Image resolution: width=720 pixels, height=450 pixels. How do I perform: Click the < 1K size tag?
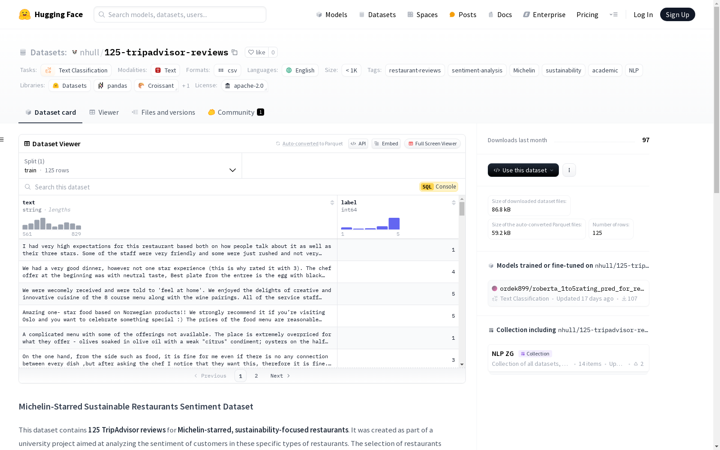point(351,70)
